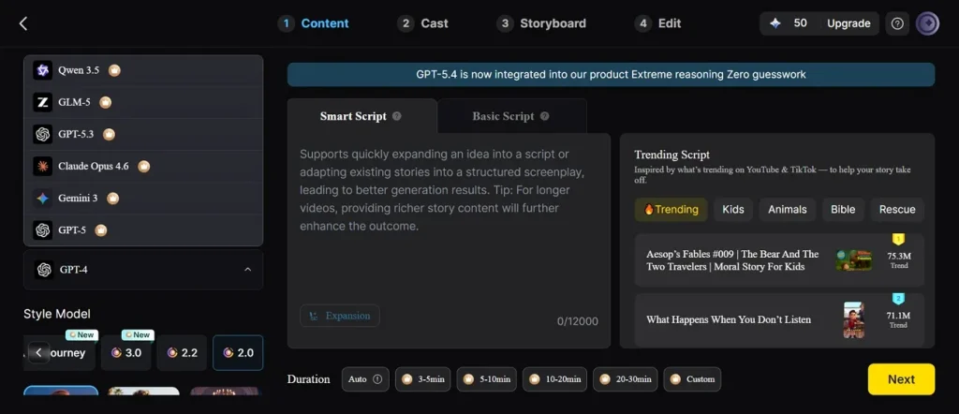Click the premium crown beside Claude Opus 4.6

tap(143, 166)
